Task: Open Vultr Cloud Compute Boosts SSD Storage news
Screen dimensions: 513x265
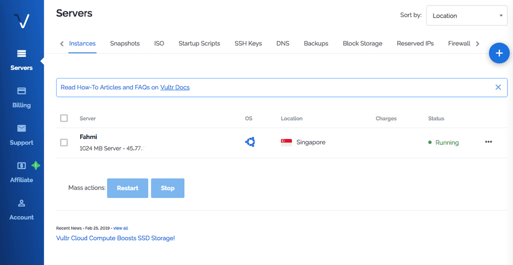Action: pos(116,238)
